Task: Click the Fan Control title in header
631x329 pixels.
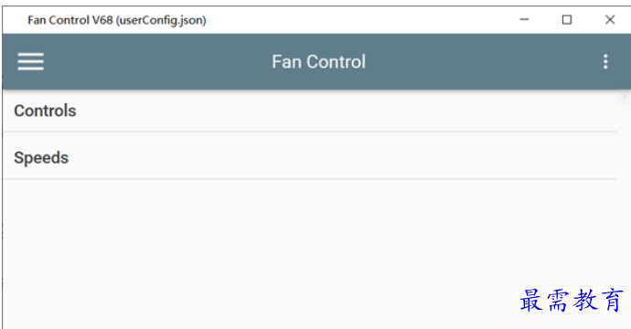Action: click(x=319, y=62)
